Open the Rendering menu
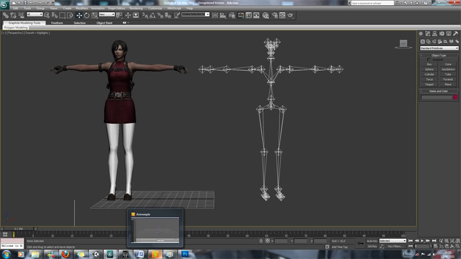461x259 pixels. [x=136, y=9]
